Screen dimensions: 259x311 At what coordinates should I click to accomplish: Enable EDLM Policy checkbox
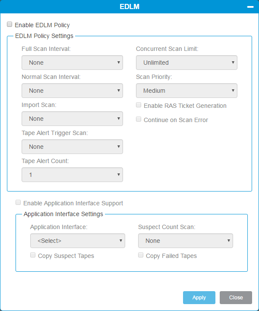9,25
